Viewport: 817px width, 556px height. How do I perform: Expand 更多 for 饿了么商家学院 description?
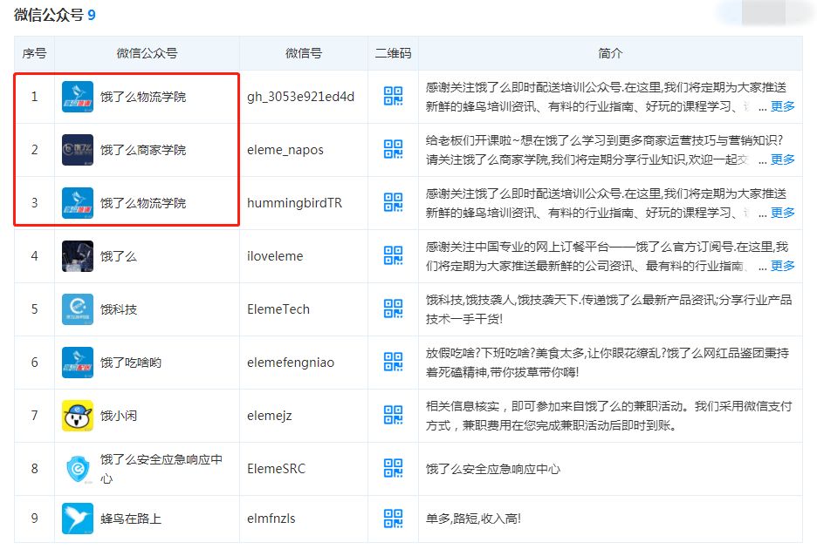click(x=782, y=159)
